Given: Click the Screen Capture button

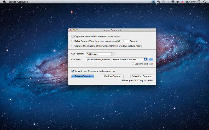Looking at the screenshot, I should (x=83, y=76).
